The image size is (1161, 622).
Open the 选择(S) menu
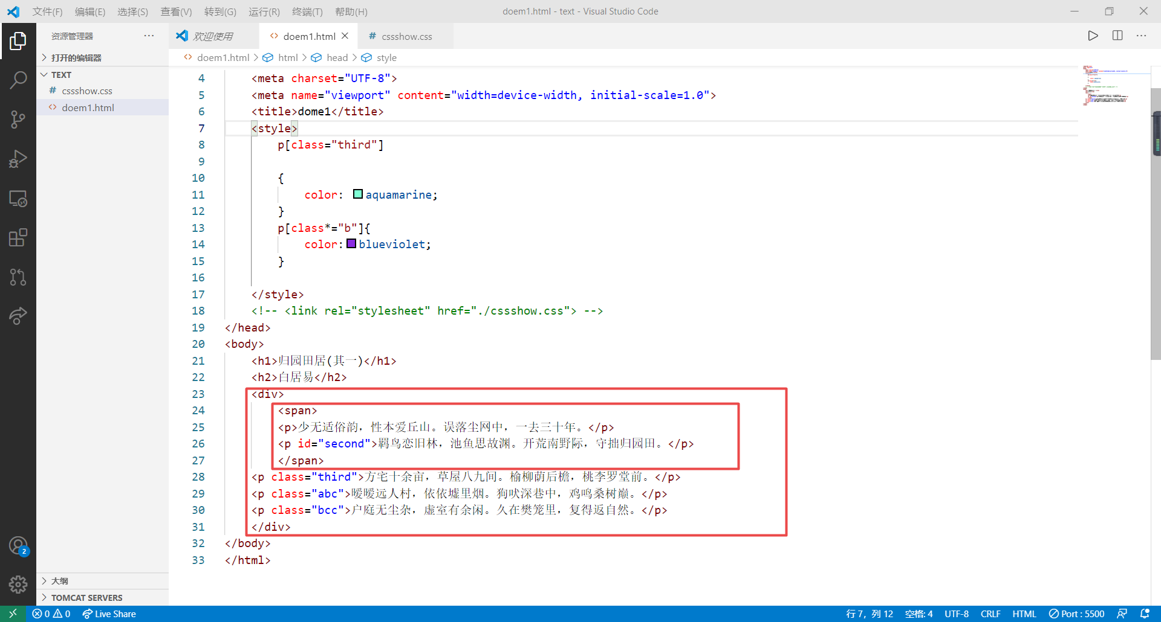click(x=132, y=11)
